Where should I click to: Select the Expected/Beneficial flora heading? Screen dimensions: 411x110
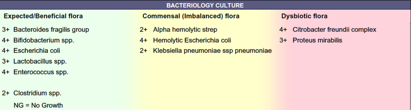43,16
